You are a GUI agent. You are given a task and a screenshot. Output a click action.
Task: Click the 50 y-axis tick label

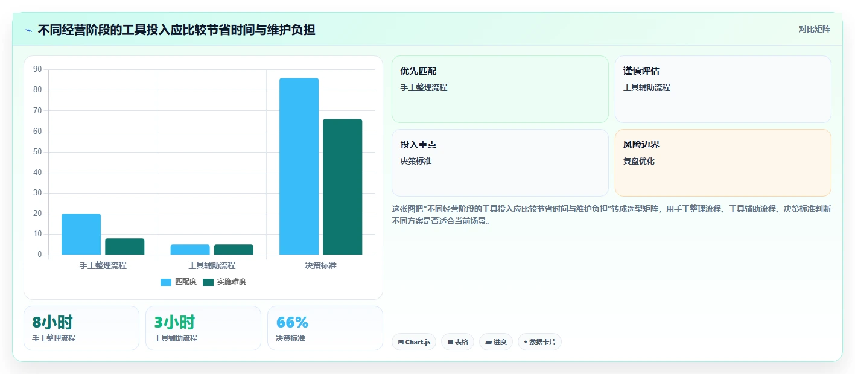click(37, 152)
